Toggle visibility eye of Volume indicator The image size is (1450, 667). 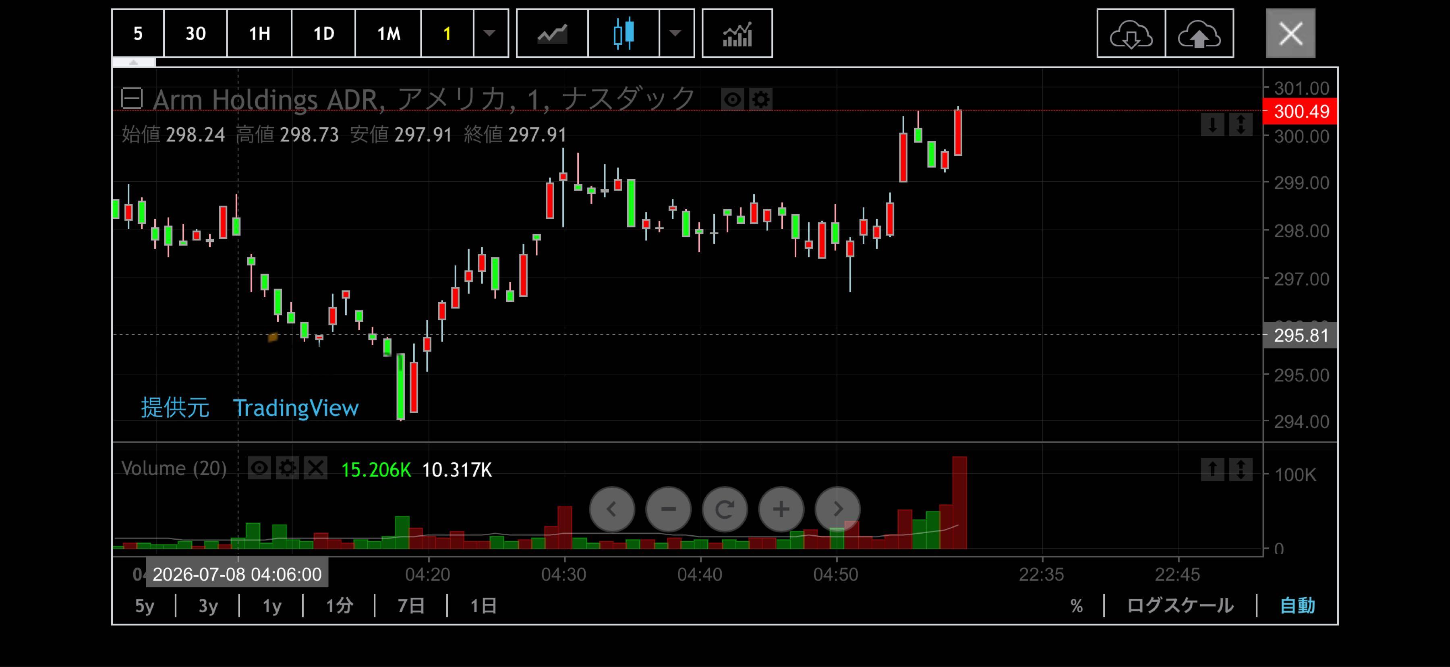259,468
